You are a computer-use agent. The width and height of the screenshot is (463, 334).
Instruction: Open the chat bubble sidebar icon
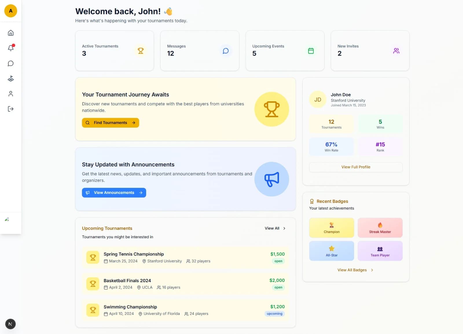pyautogui.click(x=11, y=63)
